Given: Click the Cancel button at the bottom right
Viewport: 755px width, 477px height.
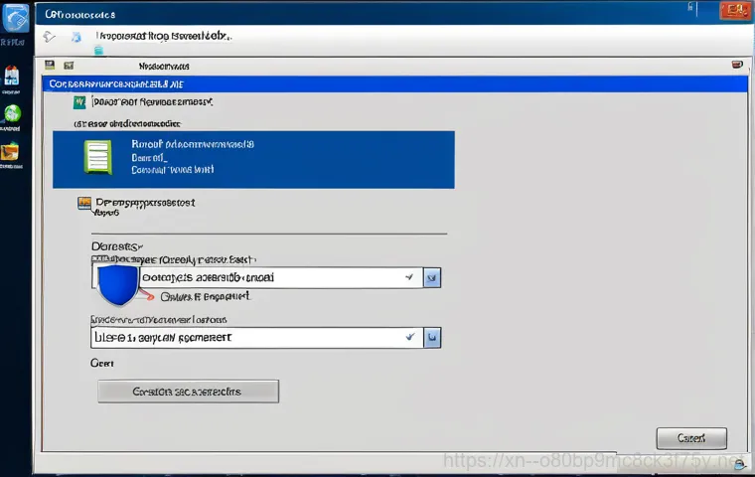Looking at the screenshot, I should (x=691, y=438).
